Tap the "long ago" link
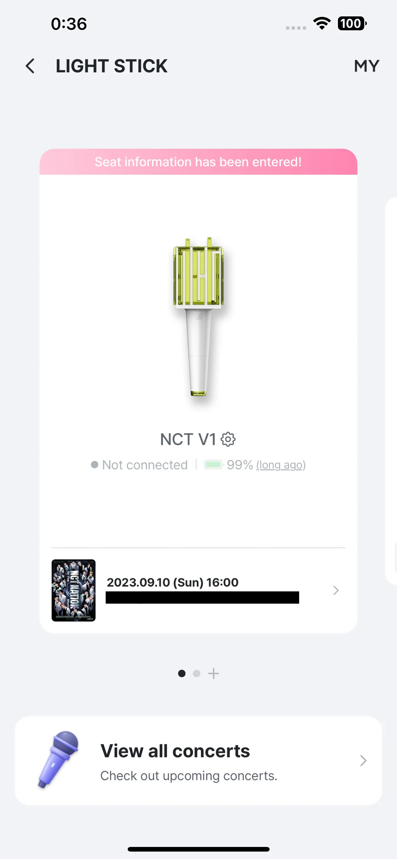Screen dimensions: 397x859 click(281, 465)
